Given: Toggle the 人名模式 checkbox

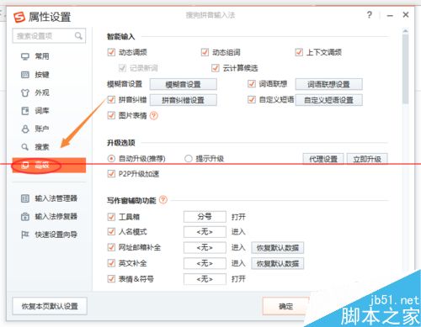Looking at the screenshot, I should coord(111,232).
